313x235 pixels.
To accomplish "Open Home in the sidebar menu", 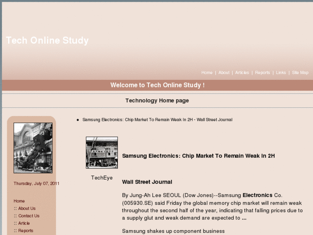I will point(19,201).
